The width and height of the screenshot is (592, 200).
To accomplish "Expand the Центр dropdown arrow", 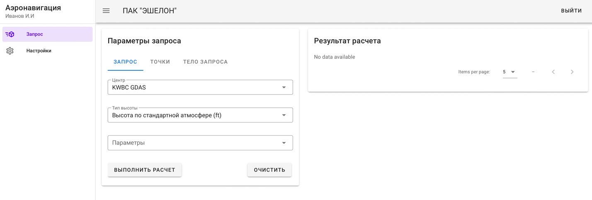I will point(284,87).
